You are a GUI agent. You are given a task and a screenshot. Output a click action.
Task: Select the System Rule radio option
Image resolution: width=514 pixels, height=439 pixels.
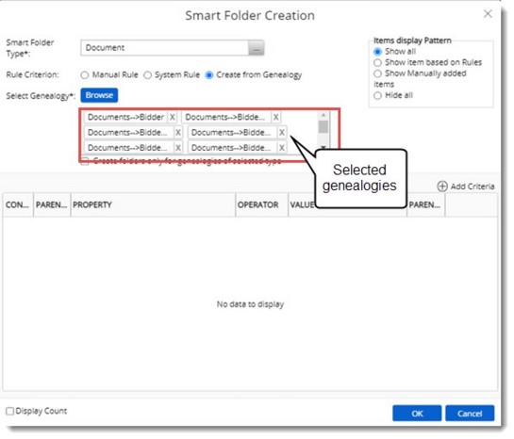point(148,75)
